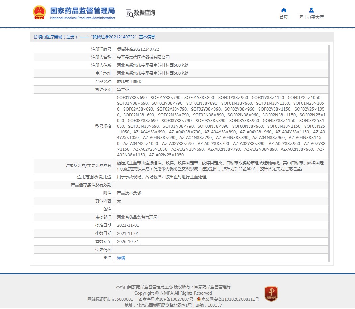Click the 产品储存条件及有效期 row label
Viewport: 355px width, 309px height.
[x=91, y=185]
